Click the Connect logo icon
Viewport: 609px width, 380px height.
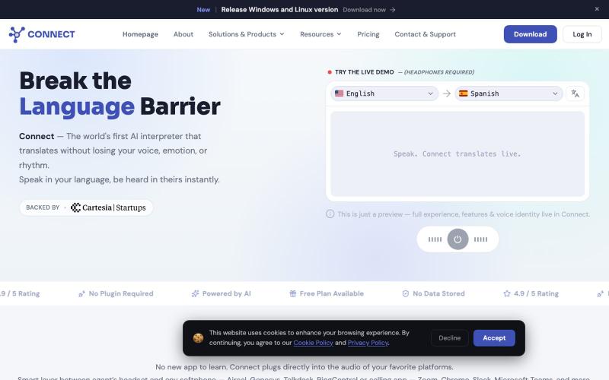(x=17, y=34)
